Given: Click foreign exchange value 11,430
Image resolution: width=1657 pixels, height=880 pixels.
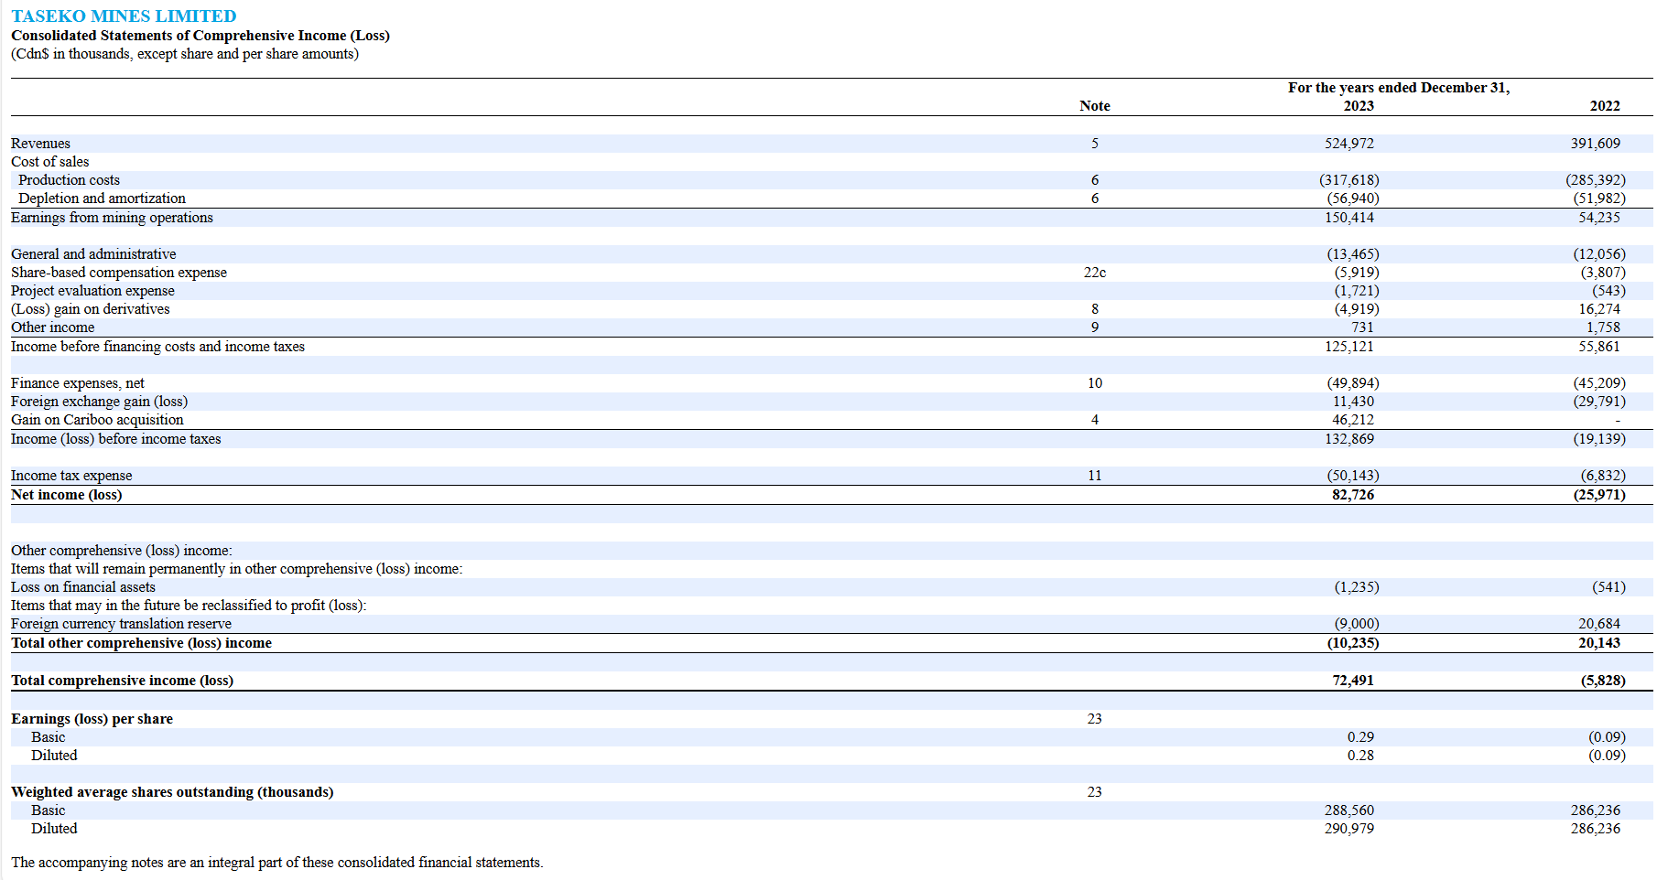Looking at the screenshot, I should 1353,402.
